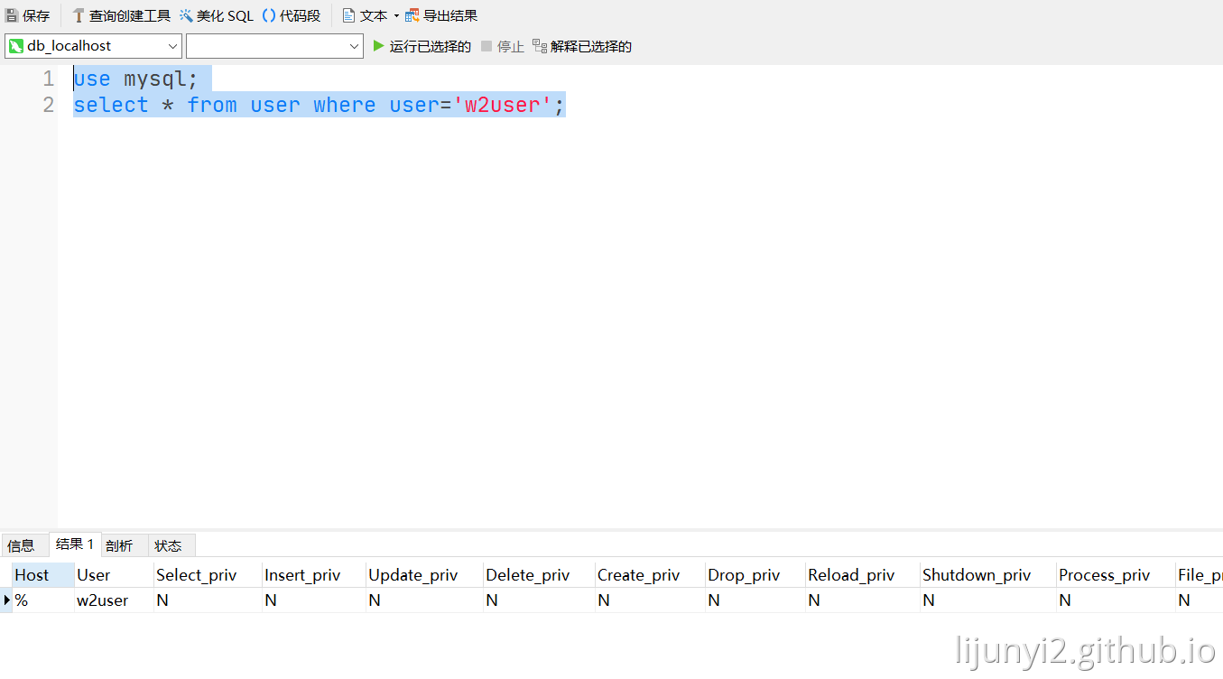Open the Profile (剖析) tab
The image size is (1223, 679).
[x=119, y=545]
